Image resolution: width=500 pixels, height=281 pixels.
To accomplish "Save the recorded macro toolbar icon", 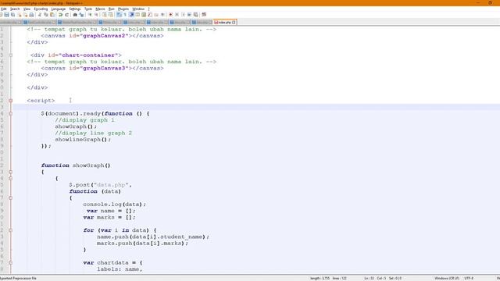I will (x=196, y=15).
